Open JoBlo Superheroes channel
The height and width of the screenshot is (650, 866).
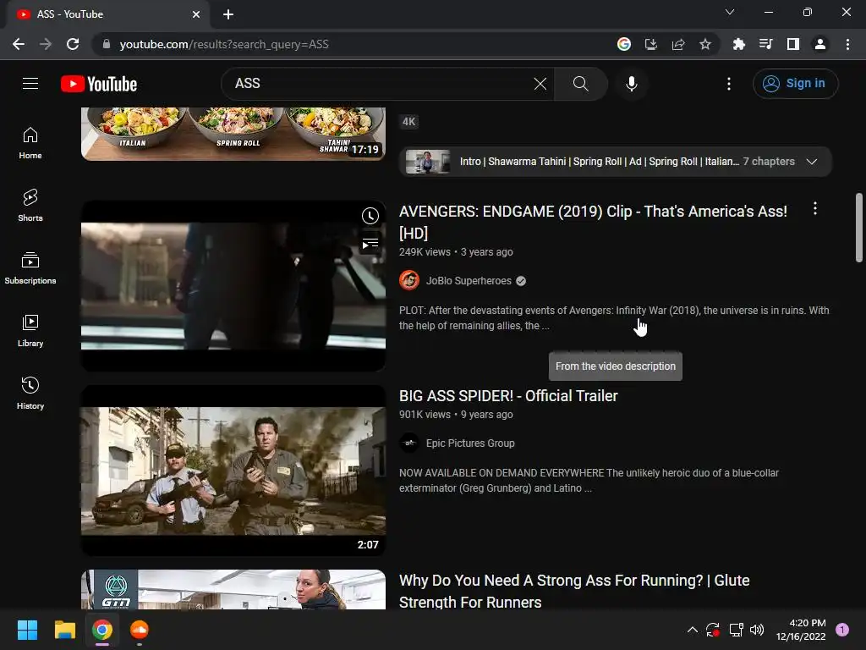click(469, 281)
